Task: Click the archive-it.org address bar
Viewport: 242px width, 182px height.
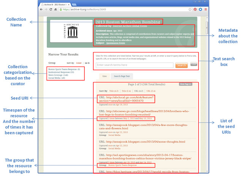Action: [x=123, y=9]
